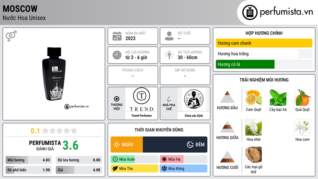
Task: Click the Hương cuối pyramid icon
Action: pyautogui.click(x=227, y=157)
